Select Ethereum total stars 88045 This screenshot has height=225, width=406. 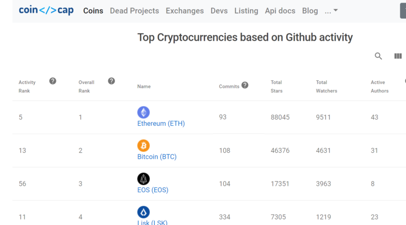coord(280,117)
